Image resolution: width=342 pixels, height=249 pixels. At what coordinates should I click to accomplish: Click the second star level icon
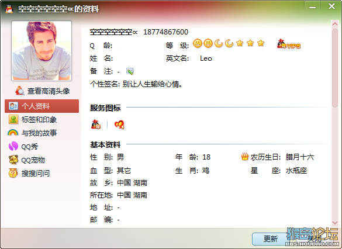[250, 43]
